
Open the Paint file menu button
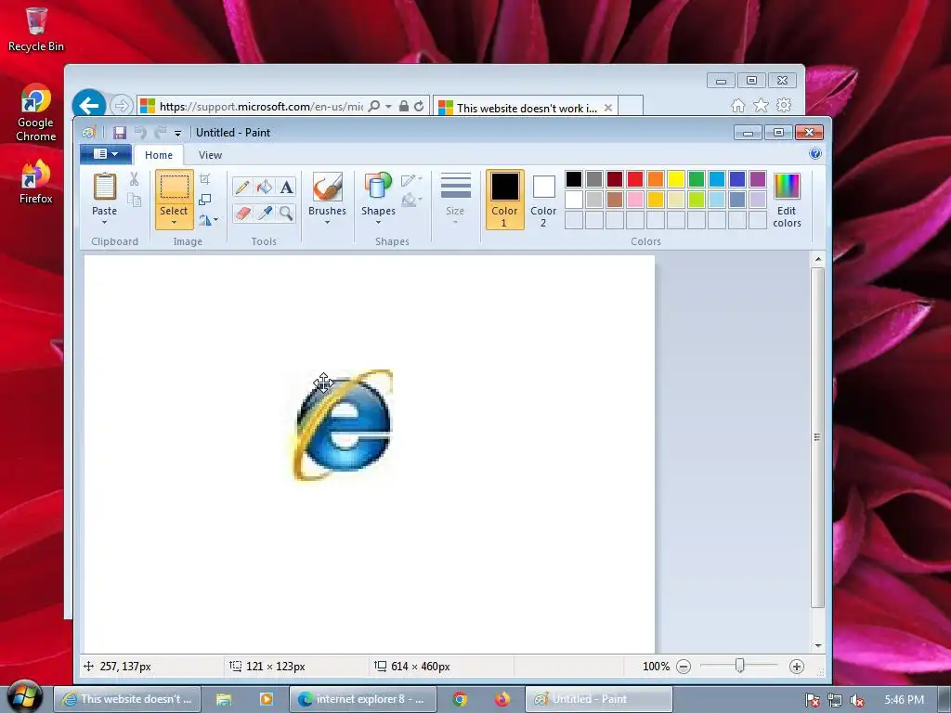pos(106,154)
